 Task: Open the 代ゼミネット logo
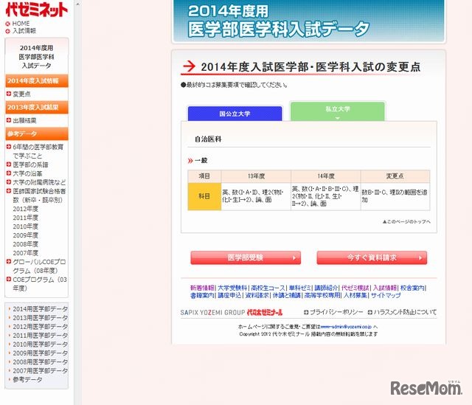click(37, 10)
